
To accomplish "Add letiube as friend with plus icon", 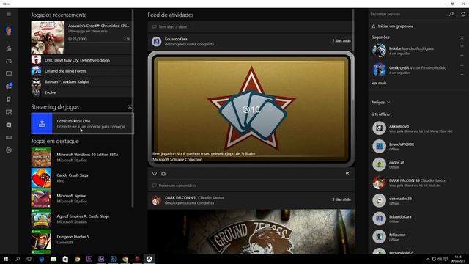I will (462, 46).
